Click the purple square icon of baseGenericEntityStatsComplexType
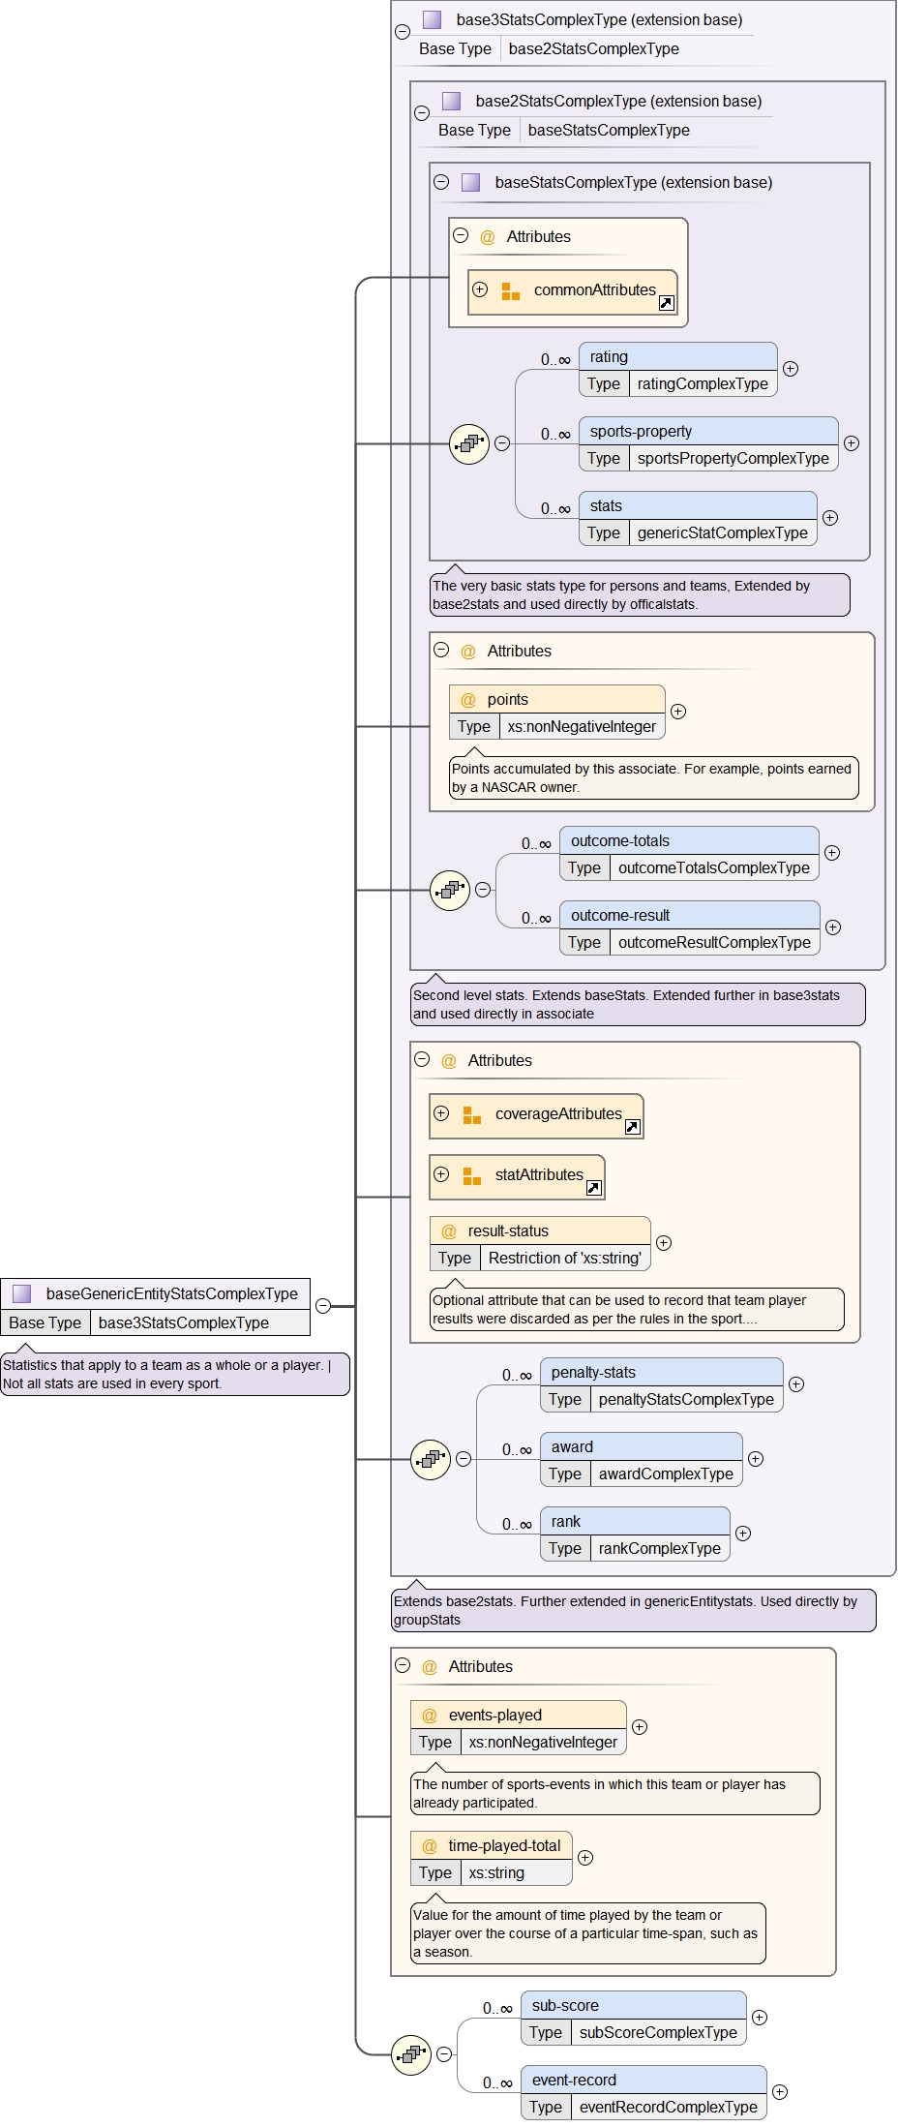898x2127 pixels. pos(22,1293)
